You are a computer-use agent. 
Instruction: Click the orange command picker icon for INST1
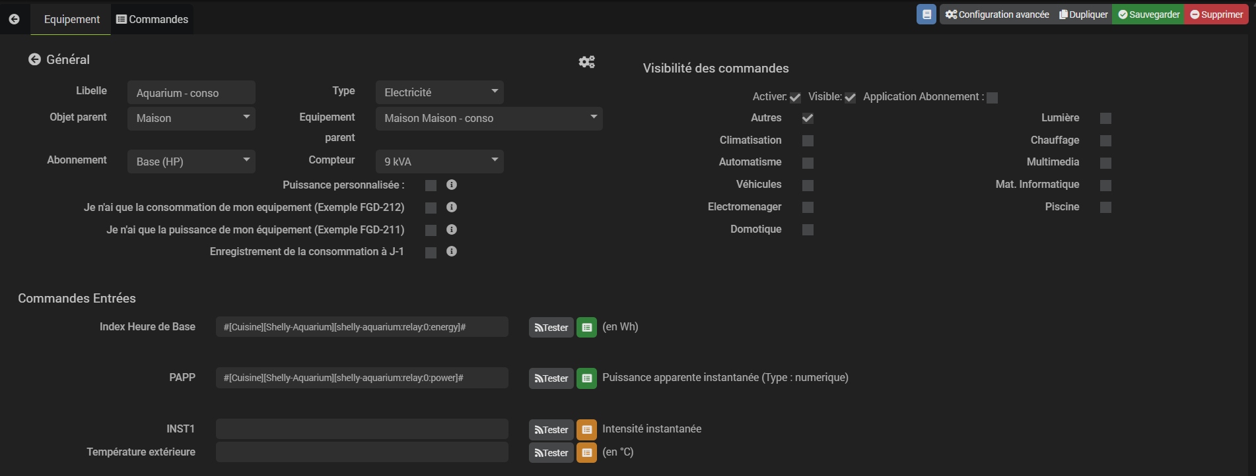(x=586, y=429)
